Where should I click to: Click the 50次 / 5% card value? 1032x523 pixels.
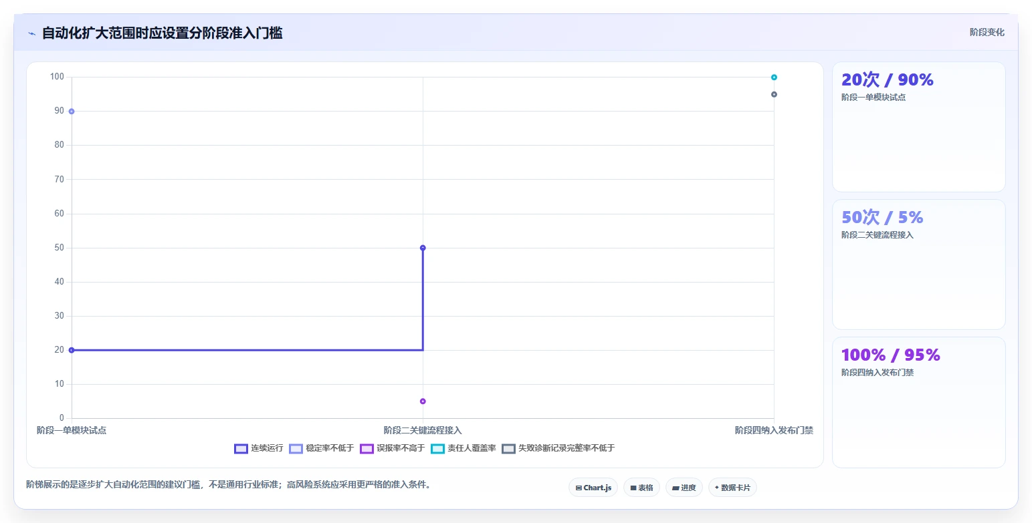click(x=882, y=217)
